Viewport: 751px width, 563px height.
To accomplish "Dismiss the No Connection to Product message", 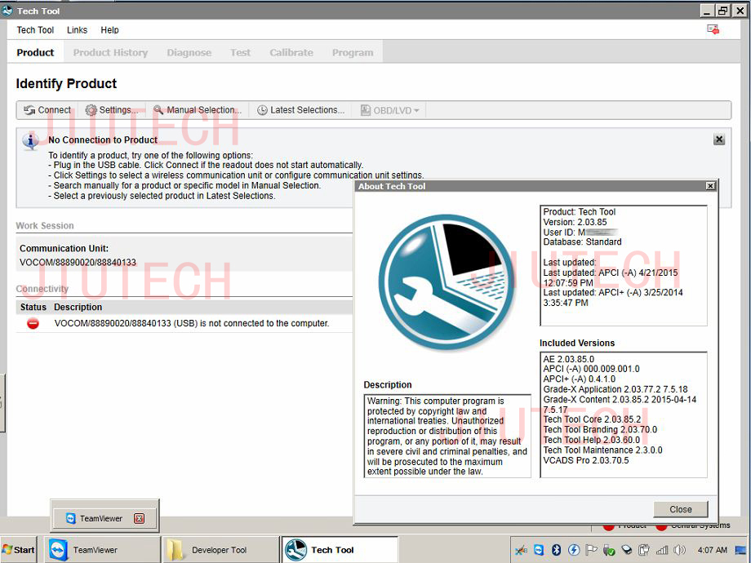I will coord(719,140).
